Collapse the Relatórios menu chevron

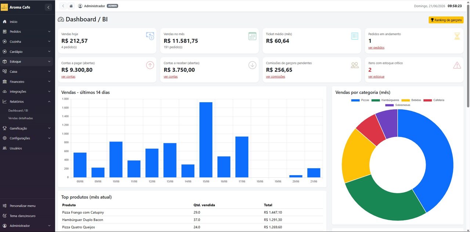[49, 102]
